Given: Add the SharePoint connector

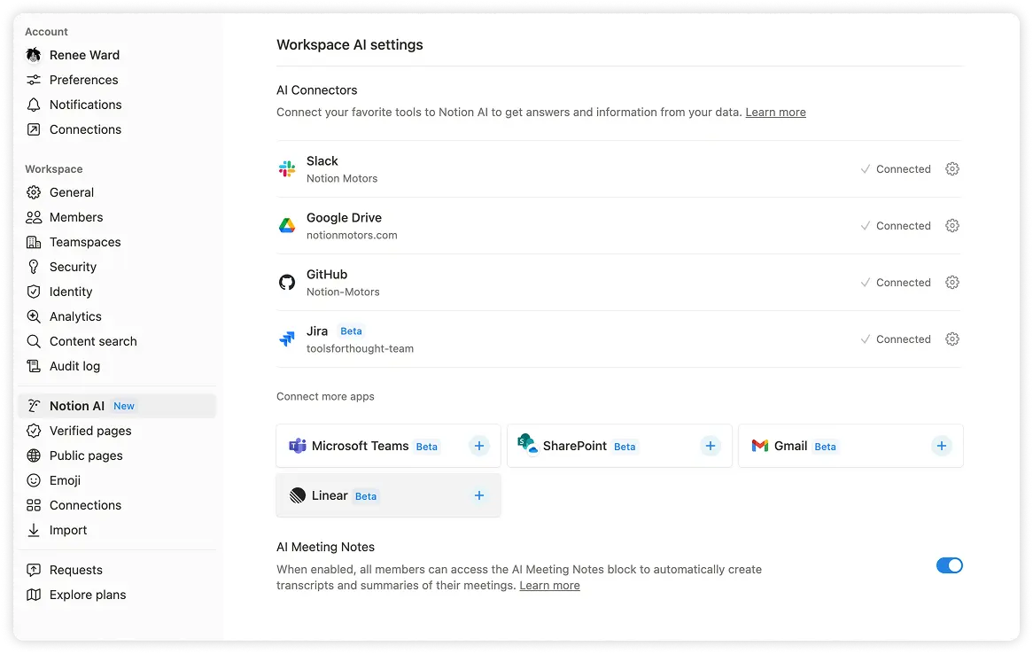Looking at the screenshot, I should 710,446.
